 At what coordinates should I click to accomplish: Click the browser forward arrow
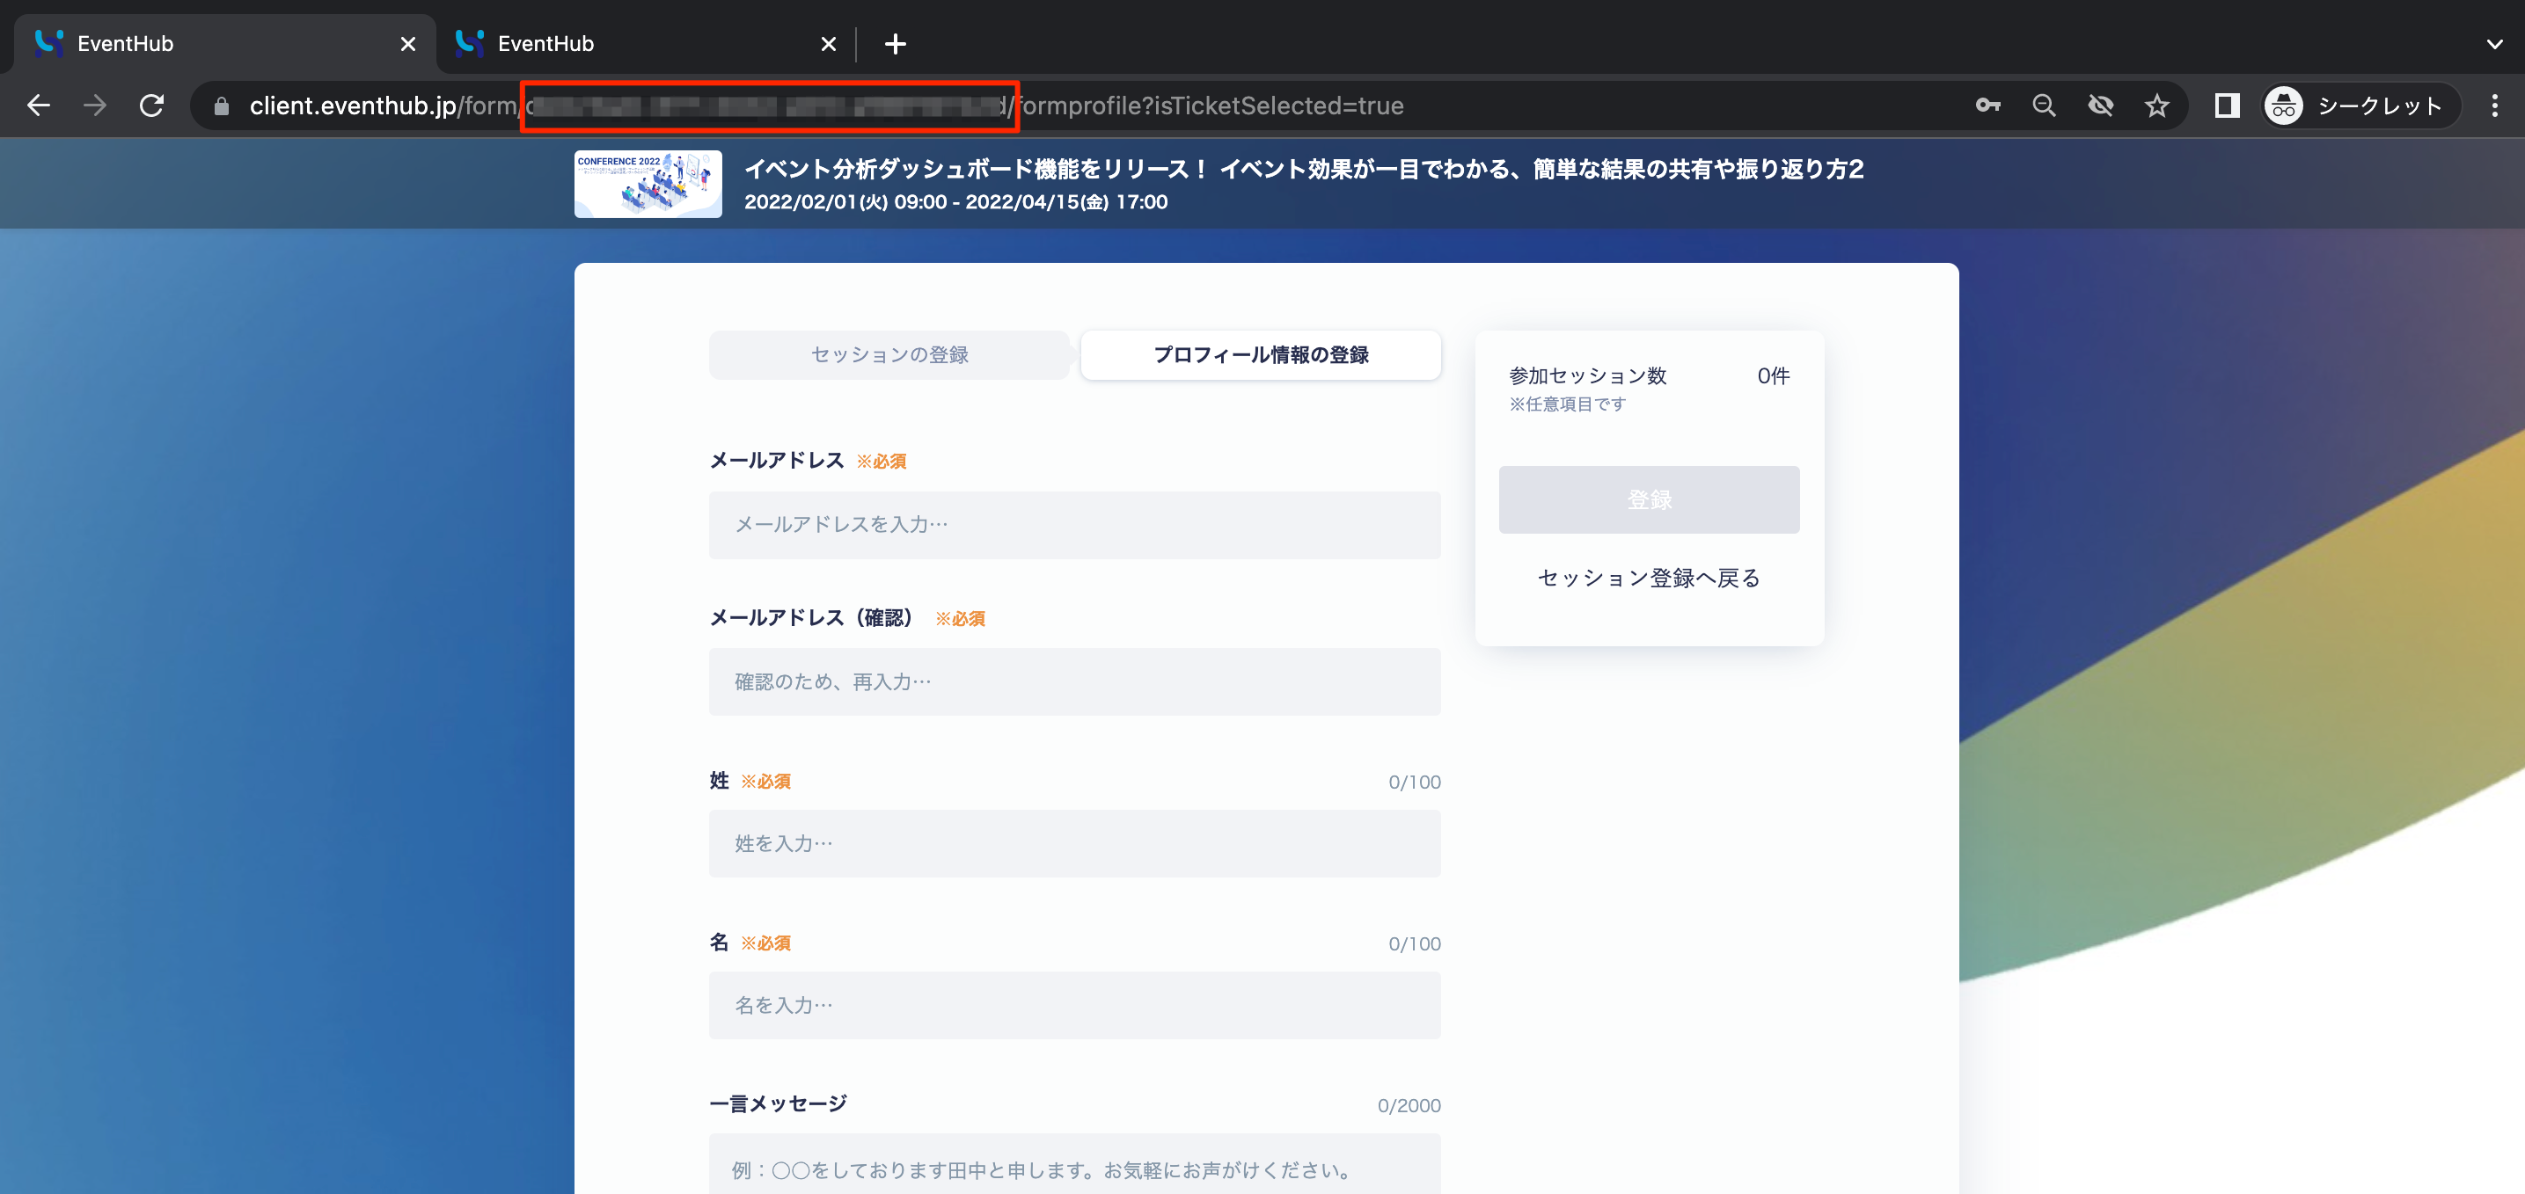[95, 106]
